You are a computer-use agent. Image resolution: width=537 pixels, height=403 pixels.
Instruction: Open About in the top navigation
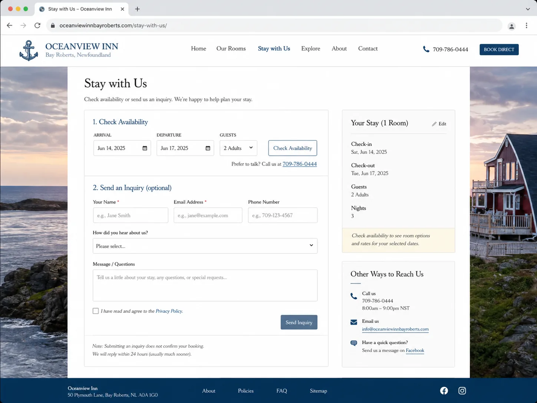click(339, 49)
